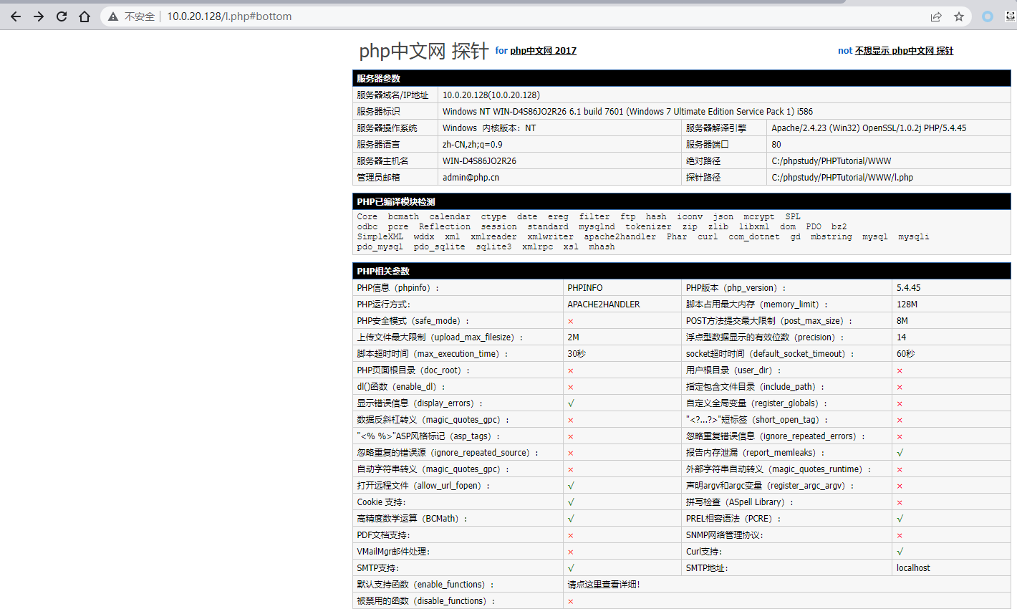
Task: Go to the browser home icon
Action: coord(85,16)
